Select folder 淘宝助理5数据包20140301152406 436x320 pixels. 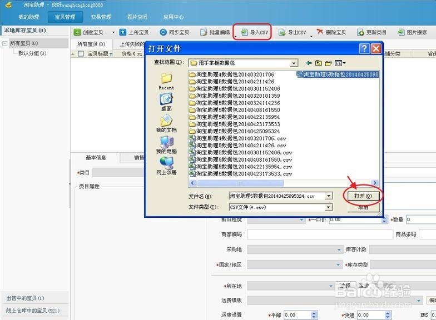[235, 89]
